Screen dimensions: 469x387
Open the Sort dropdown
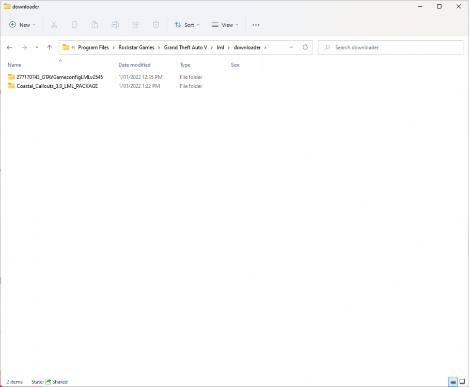tap(187, 24)
